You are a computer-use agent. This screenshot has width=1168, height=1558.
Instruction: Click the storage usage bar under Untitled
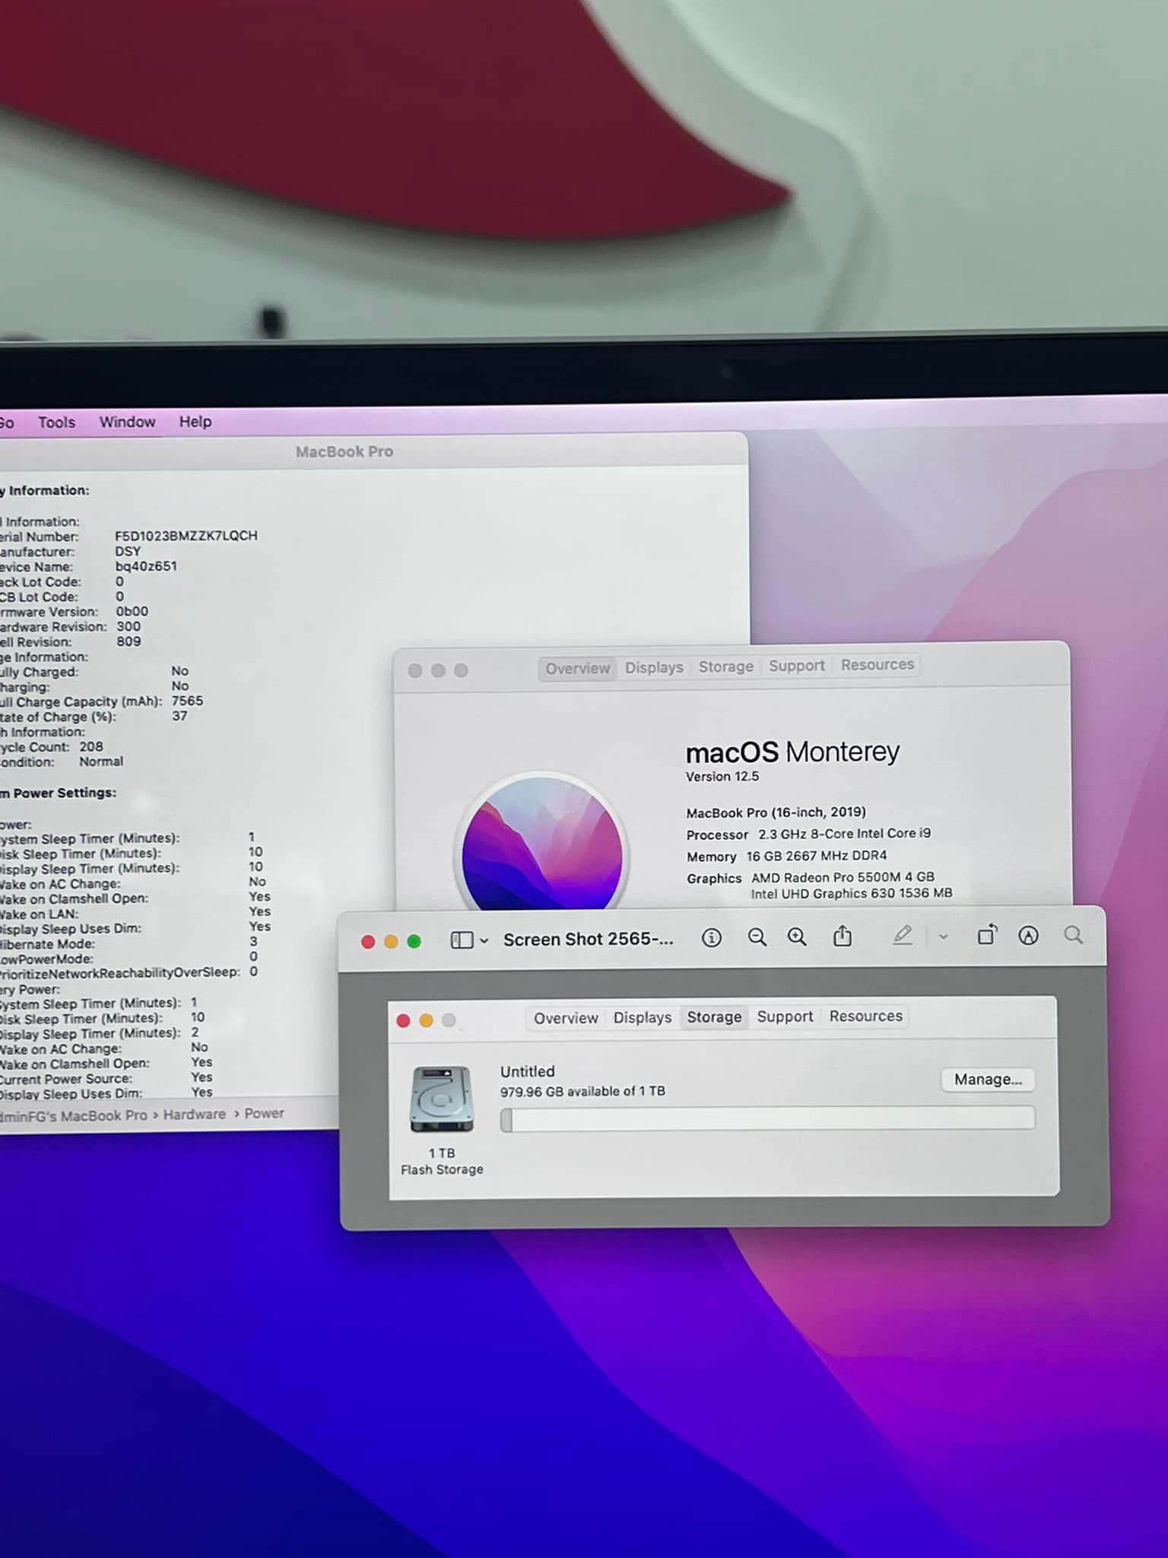coord(767,1119)
